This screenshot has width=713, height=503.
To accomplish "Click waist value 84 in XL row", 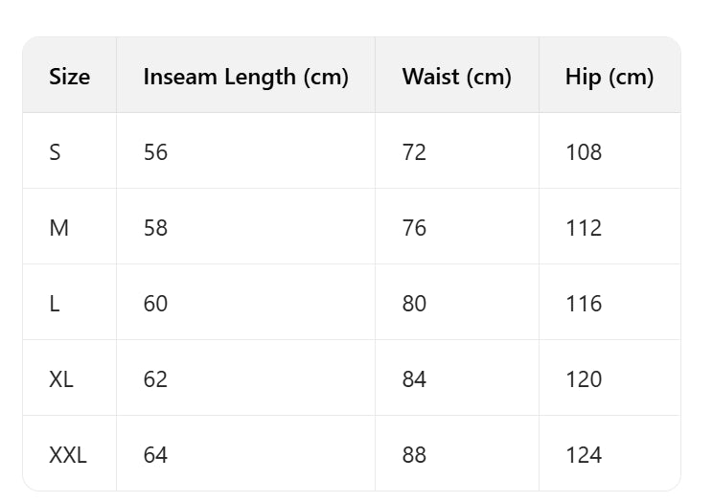I will tap(414, 379).
